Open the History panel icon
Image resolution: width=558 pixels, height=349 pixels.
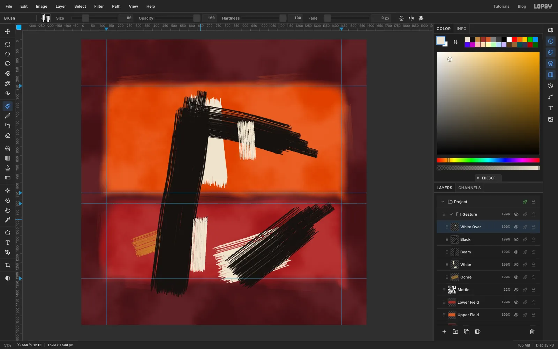coord(551,86)
